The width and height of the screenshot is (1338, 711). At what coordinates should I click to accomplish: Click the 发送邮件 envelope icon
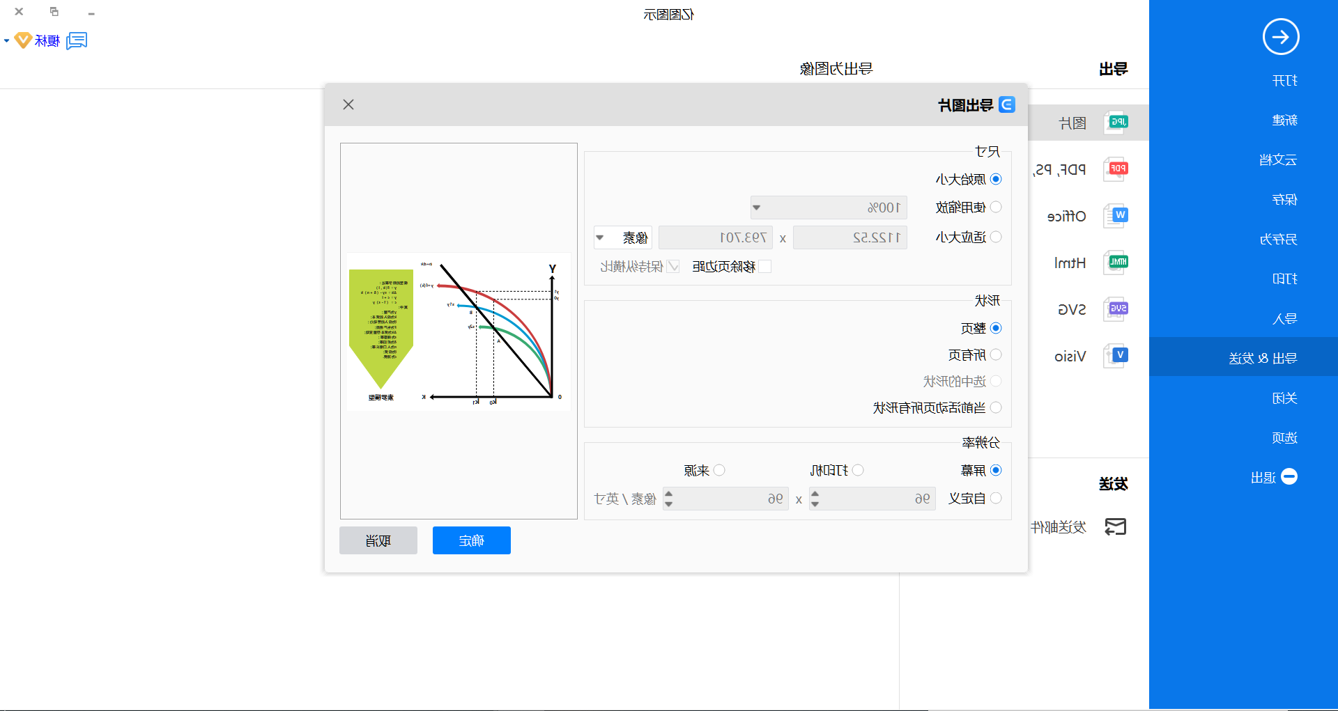1116,527
